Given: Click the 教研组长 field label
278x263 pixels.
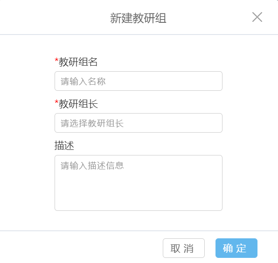Looking at the screenshot, I should pos(78,104).
